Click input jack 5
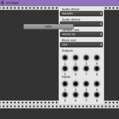The width and height of the screenshot is (119, 119). 65,95
